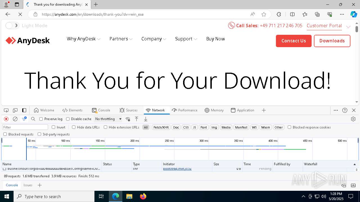Switch to the Performance tab
This screenshot has height=202, width=360.
coord(184,110)
